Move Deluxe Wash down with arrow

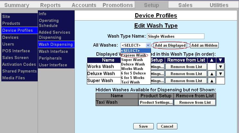pos(220,74)
